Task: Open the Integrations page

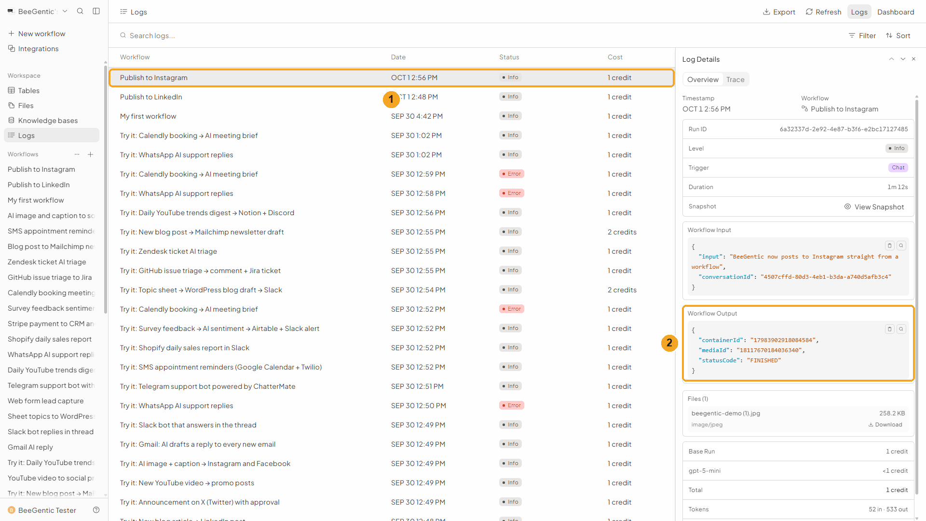Action: pos(33,49)
